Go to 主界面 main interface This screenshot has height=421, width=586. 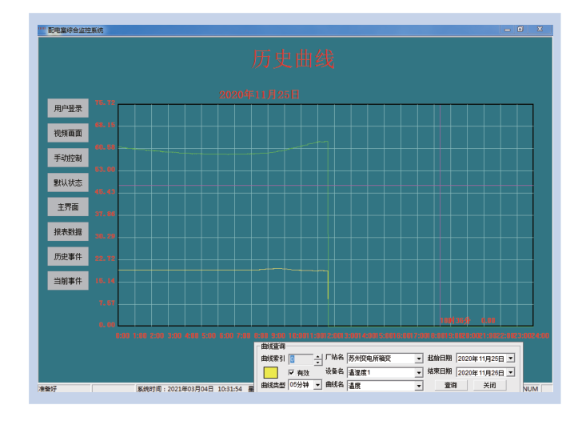click(x=68, y=207)
